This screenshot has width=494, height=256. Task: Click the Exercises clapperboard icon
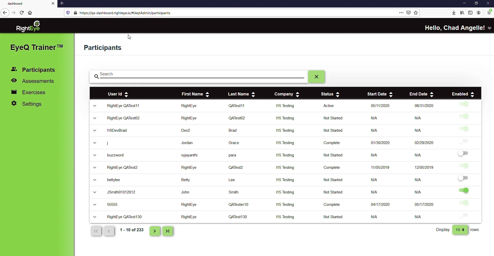tap(14, 92)
